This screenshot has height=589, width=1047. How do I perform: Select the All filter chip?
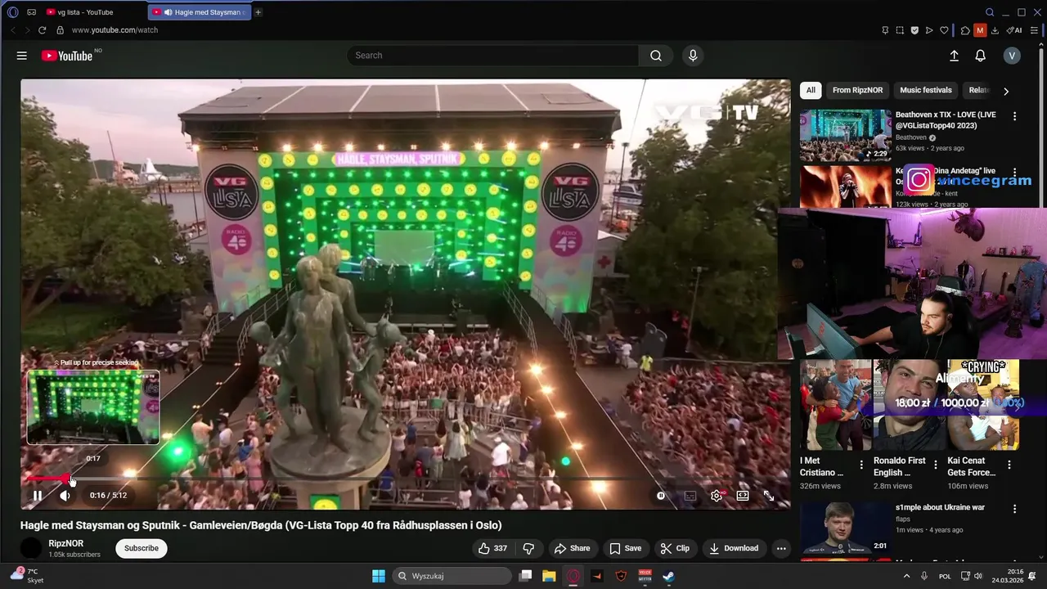811,90
